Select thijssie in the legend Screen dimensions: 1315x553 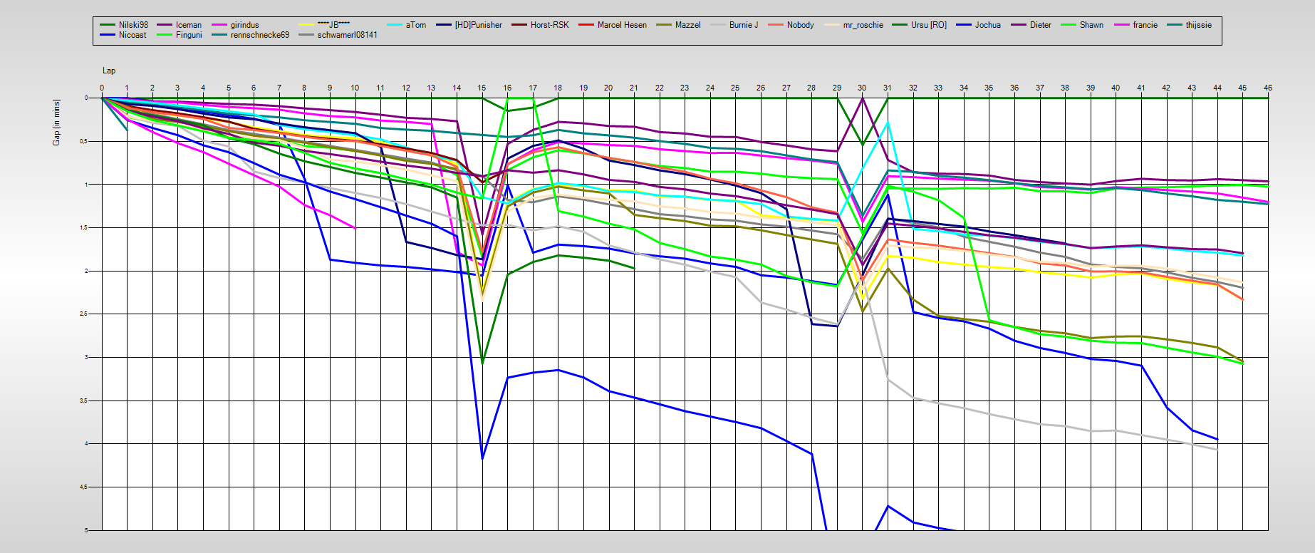(x=1198, y=25)
